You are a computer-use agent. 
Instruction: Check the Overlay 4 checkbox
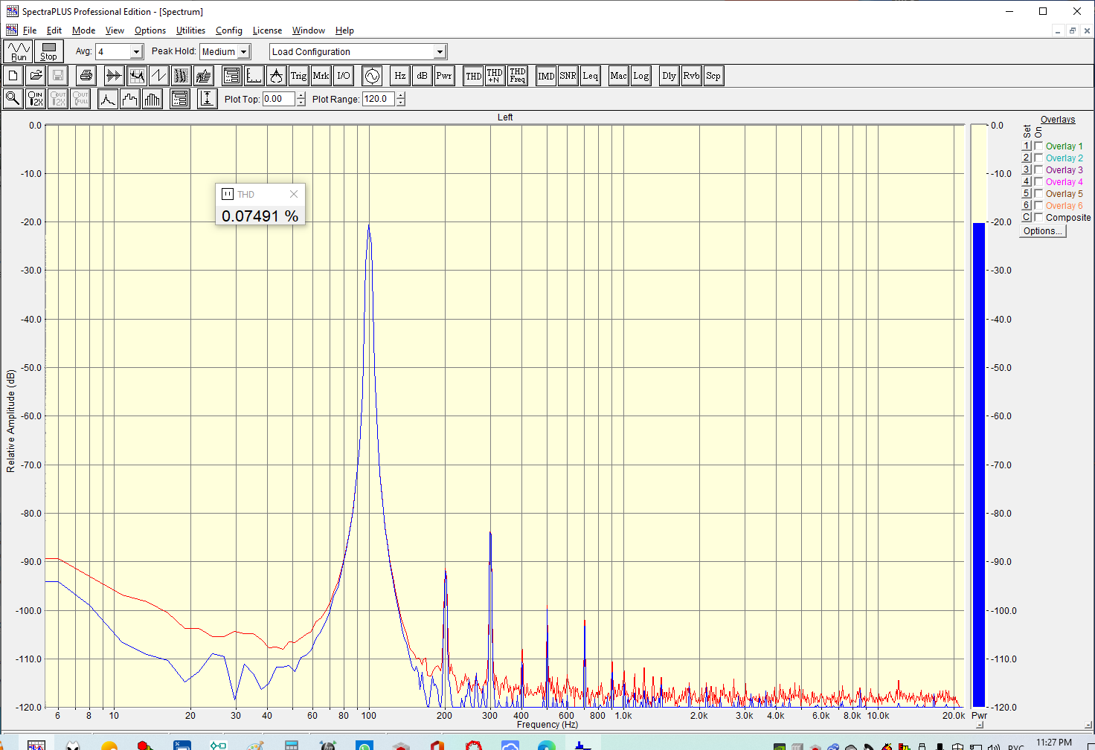[x=1038, y=182]
